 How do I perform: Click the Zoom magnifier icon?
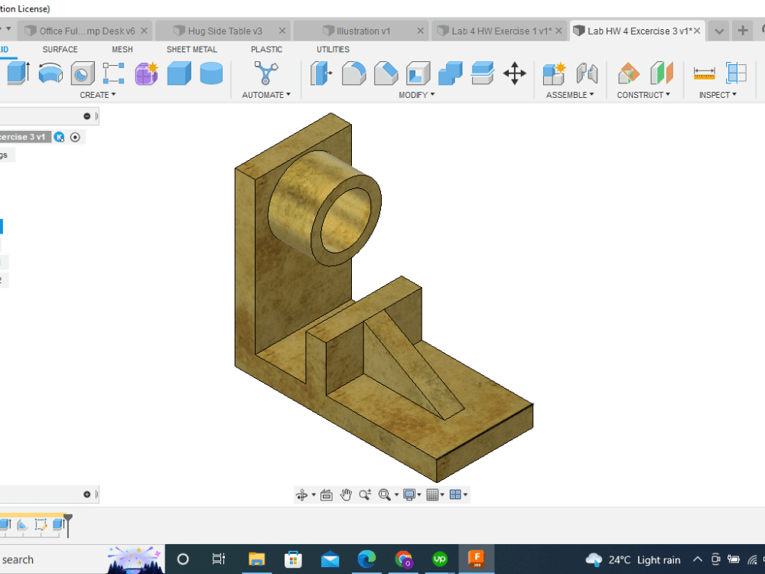tap(365, 495)
